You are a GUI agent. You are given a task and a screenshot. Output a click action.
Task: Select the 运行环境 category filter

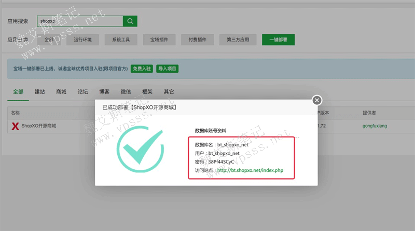pyautogui.click(x=82, y=39)
